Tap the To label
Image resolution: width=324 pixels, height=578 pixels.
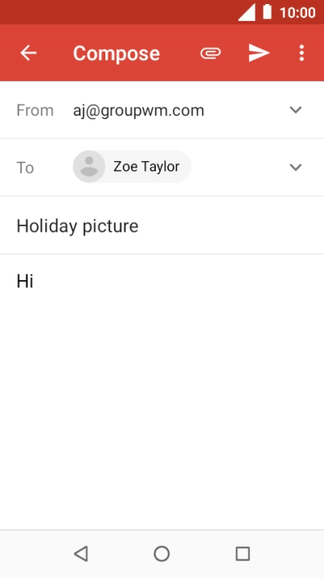coord(25,167)
